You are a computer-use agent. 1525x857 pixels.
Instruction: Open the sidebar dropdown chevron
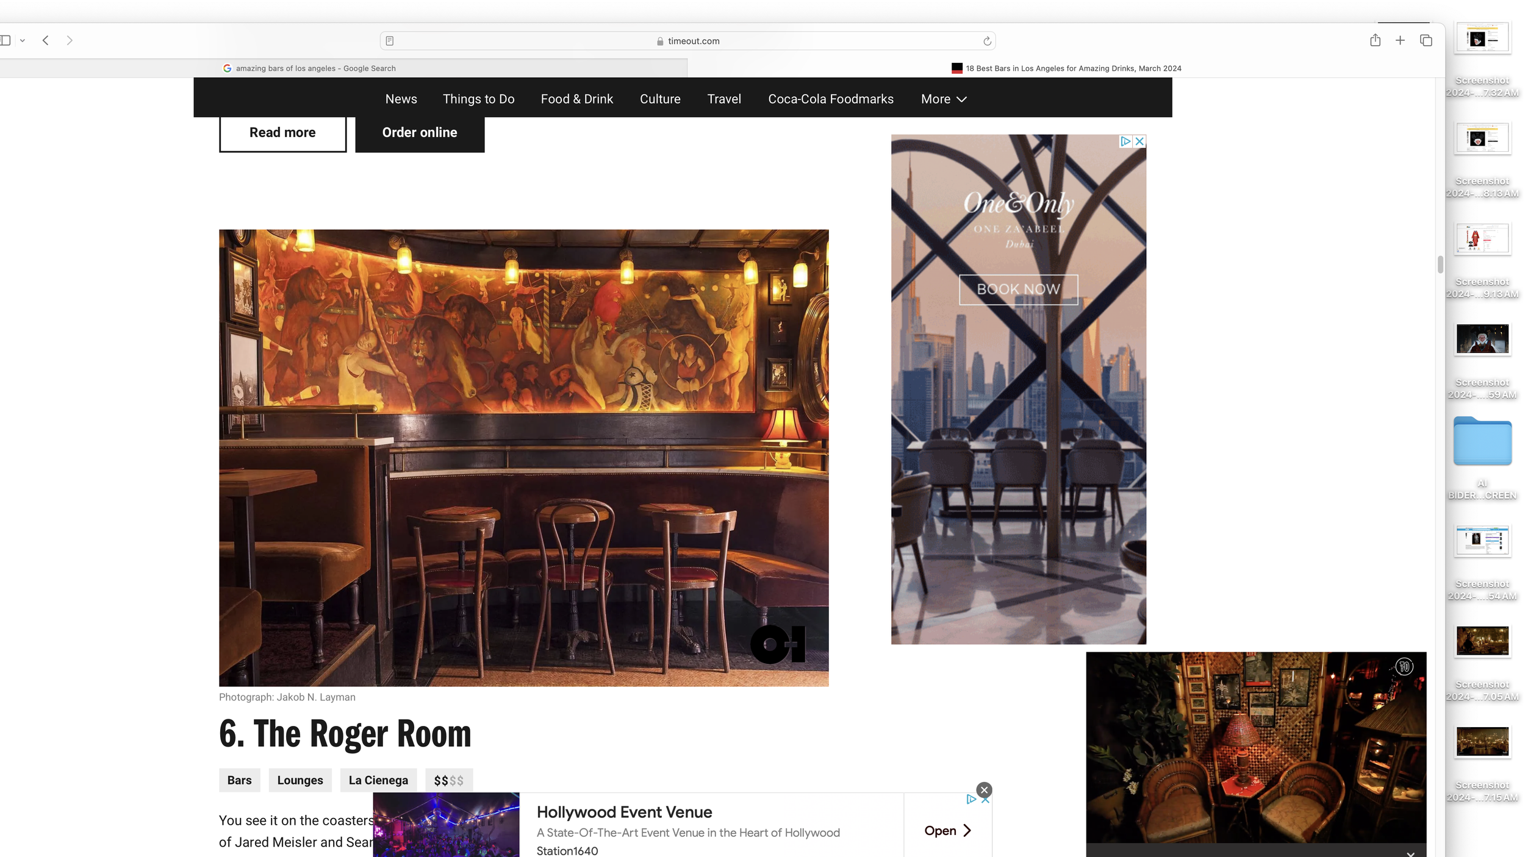tap(23, 40)
